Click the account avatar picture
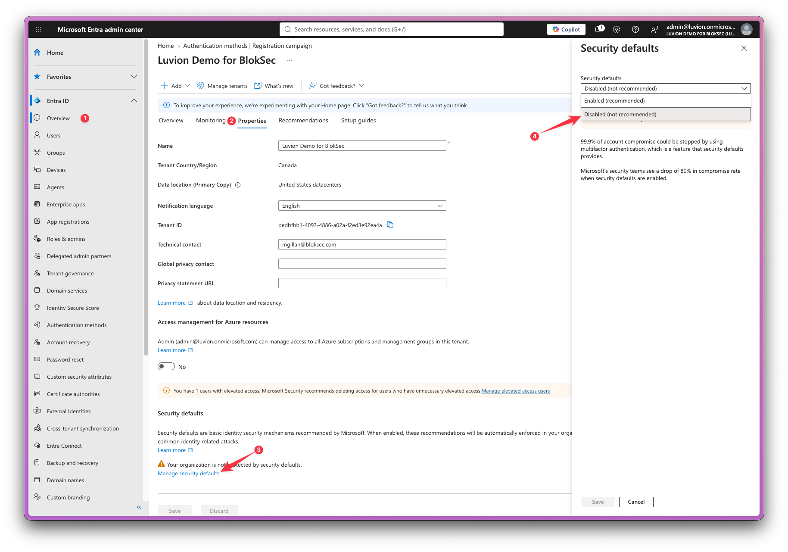Screen dimensions: 788x552 pos(746,29)
